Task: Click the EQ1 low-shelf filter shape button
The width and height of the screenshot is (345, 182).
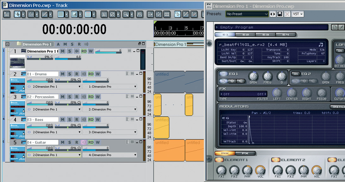Action: coord(223,81)
